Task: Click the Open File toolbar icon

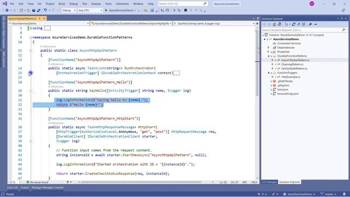Action: pyautogui.click(x=29, y=10)
